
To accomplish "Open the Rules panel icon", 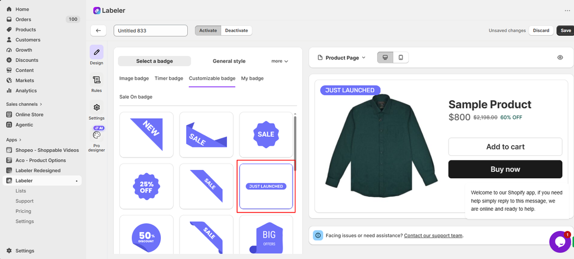I will click(96, 80).
